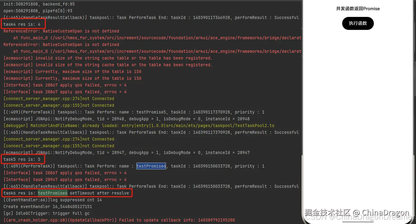Click first 'Currently, maximum size of the table is 150' line
The width and height of the screenshot is (416, 224).
coord(72,71)
